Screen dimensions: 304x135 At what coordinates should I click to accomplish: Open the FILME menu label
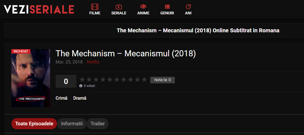click(95, 13)
